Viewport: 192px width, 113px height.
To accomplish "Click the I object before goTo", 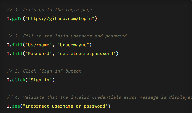I will [x=8, y=19].
